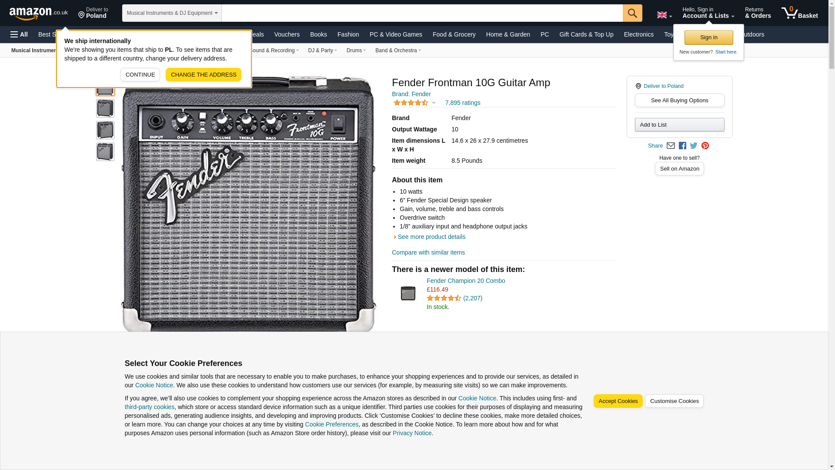Open the basket cart icon

[x=799, y=13]
